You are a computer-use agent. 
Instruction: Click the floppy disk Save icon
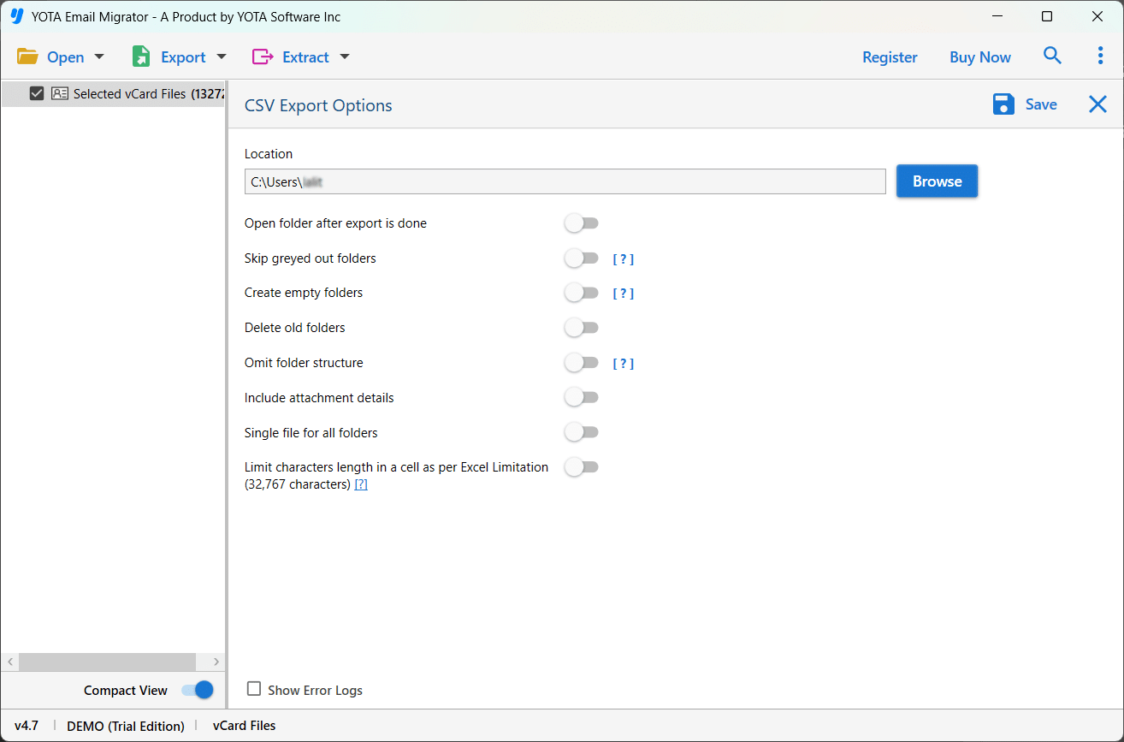pyautogui.click(x=1003, y=104)
